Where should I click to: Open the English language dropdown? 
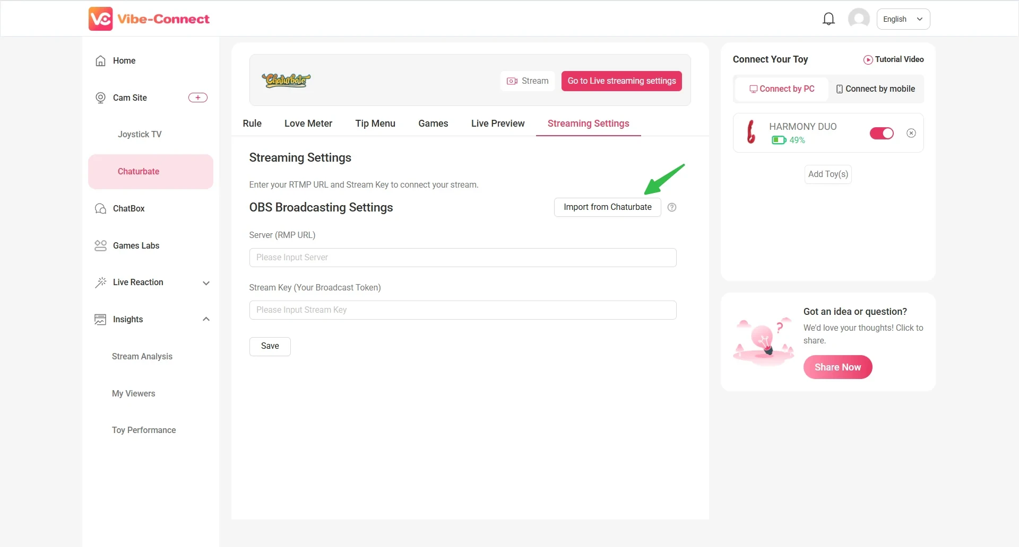pos(903,19)
